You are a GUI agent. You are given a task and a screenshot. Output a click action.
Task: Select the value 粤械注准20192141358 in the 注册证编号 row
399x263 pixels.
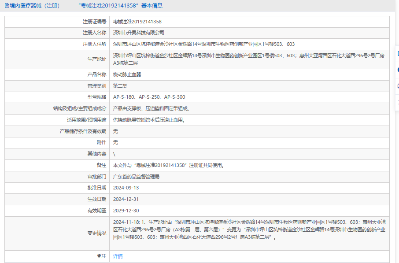tap(137, 22)
